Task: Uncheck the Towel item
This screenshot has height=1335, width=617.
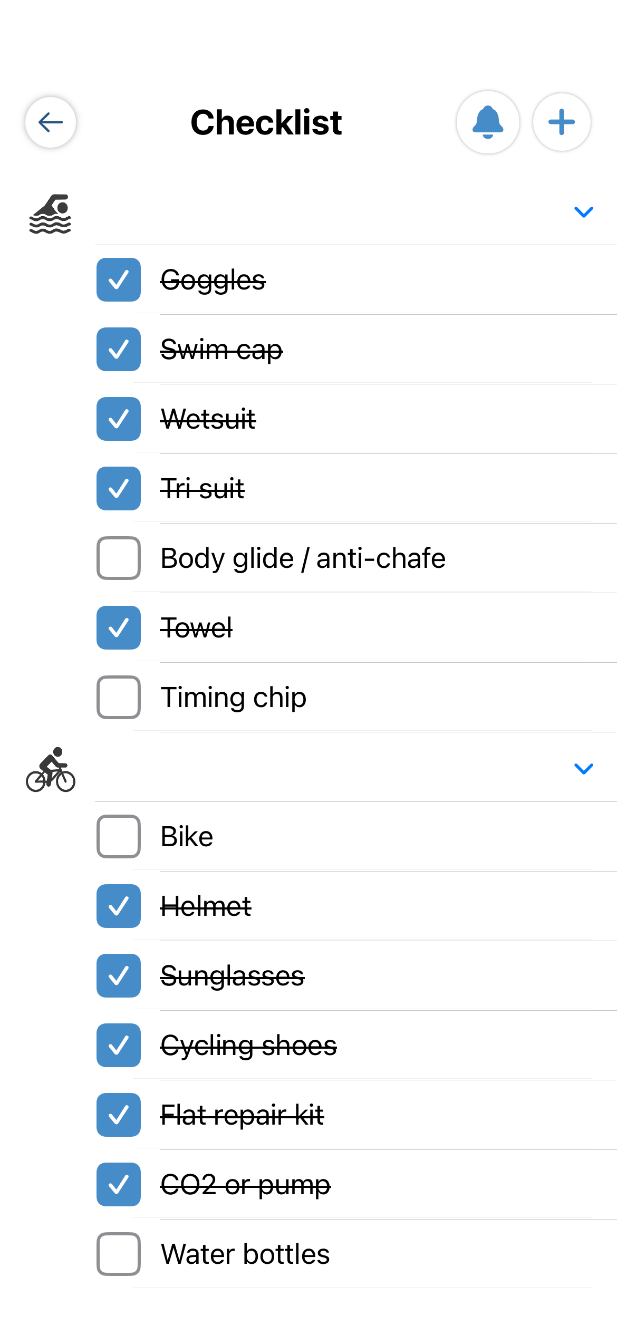Action: click(x=118, y=627)
